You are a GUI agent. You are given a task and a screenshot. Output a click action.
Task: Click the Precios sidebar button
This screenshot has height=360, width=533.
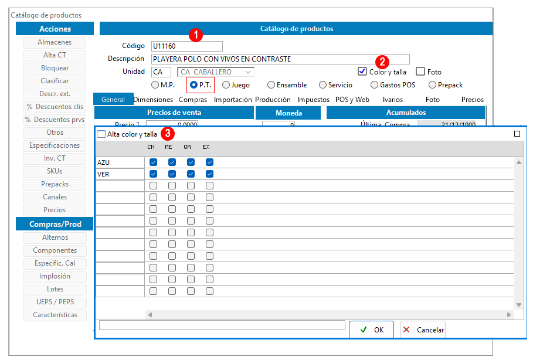(55, 210)
